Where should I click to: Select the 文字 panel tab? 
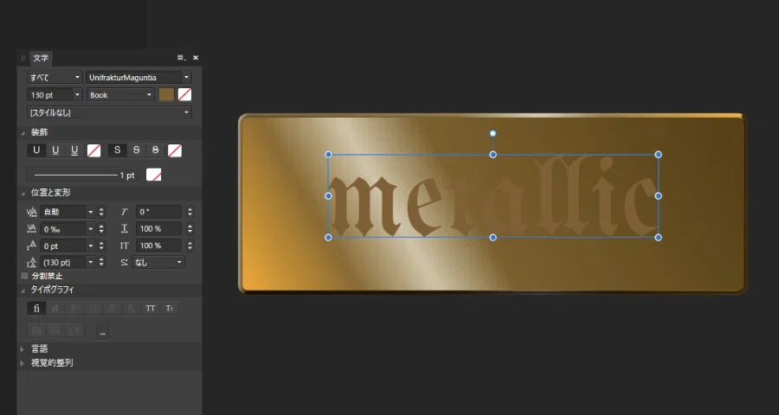41,58
